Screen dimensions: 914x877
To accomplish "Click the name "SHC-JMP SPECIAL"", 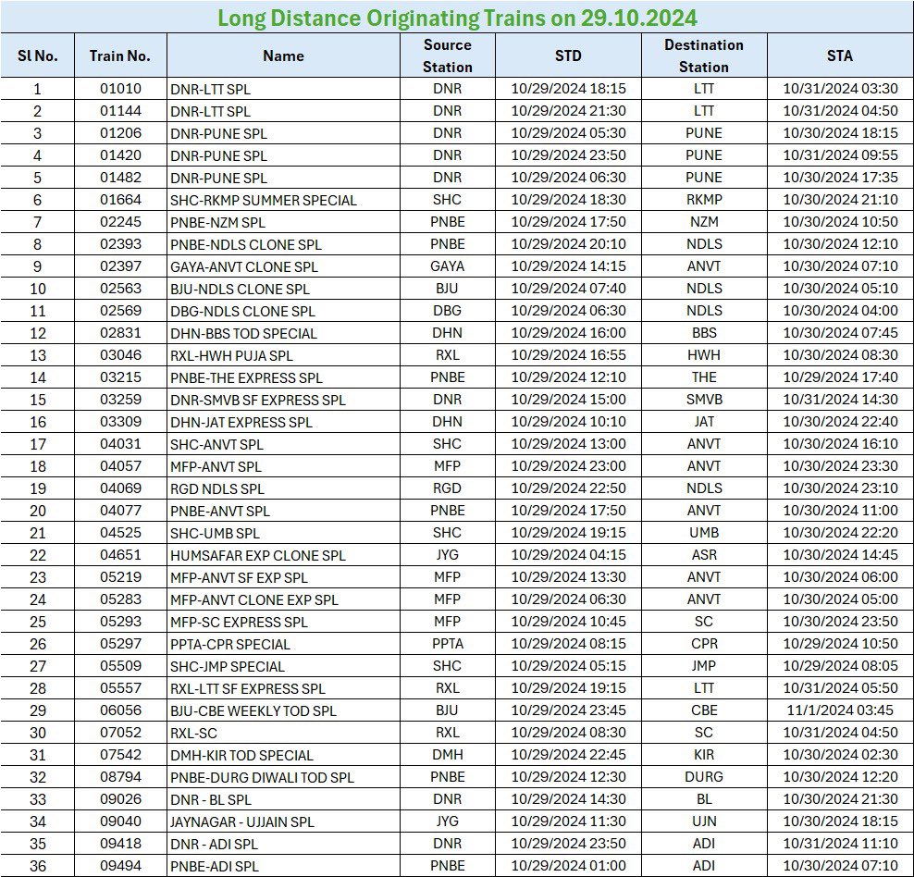I will pos(228,666).
